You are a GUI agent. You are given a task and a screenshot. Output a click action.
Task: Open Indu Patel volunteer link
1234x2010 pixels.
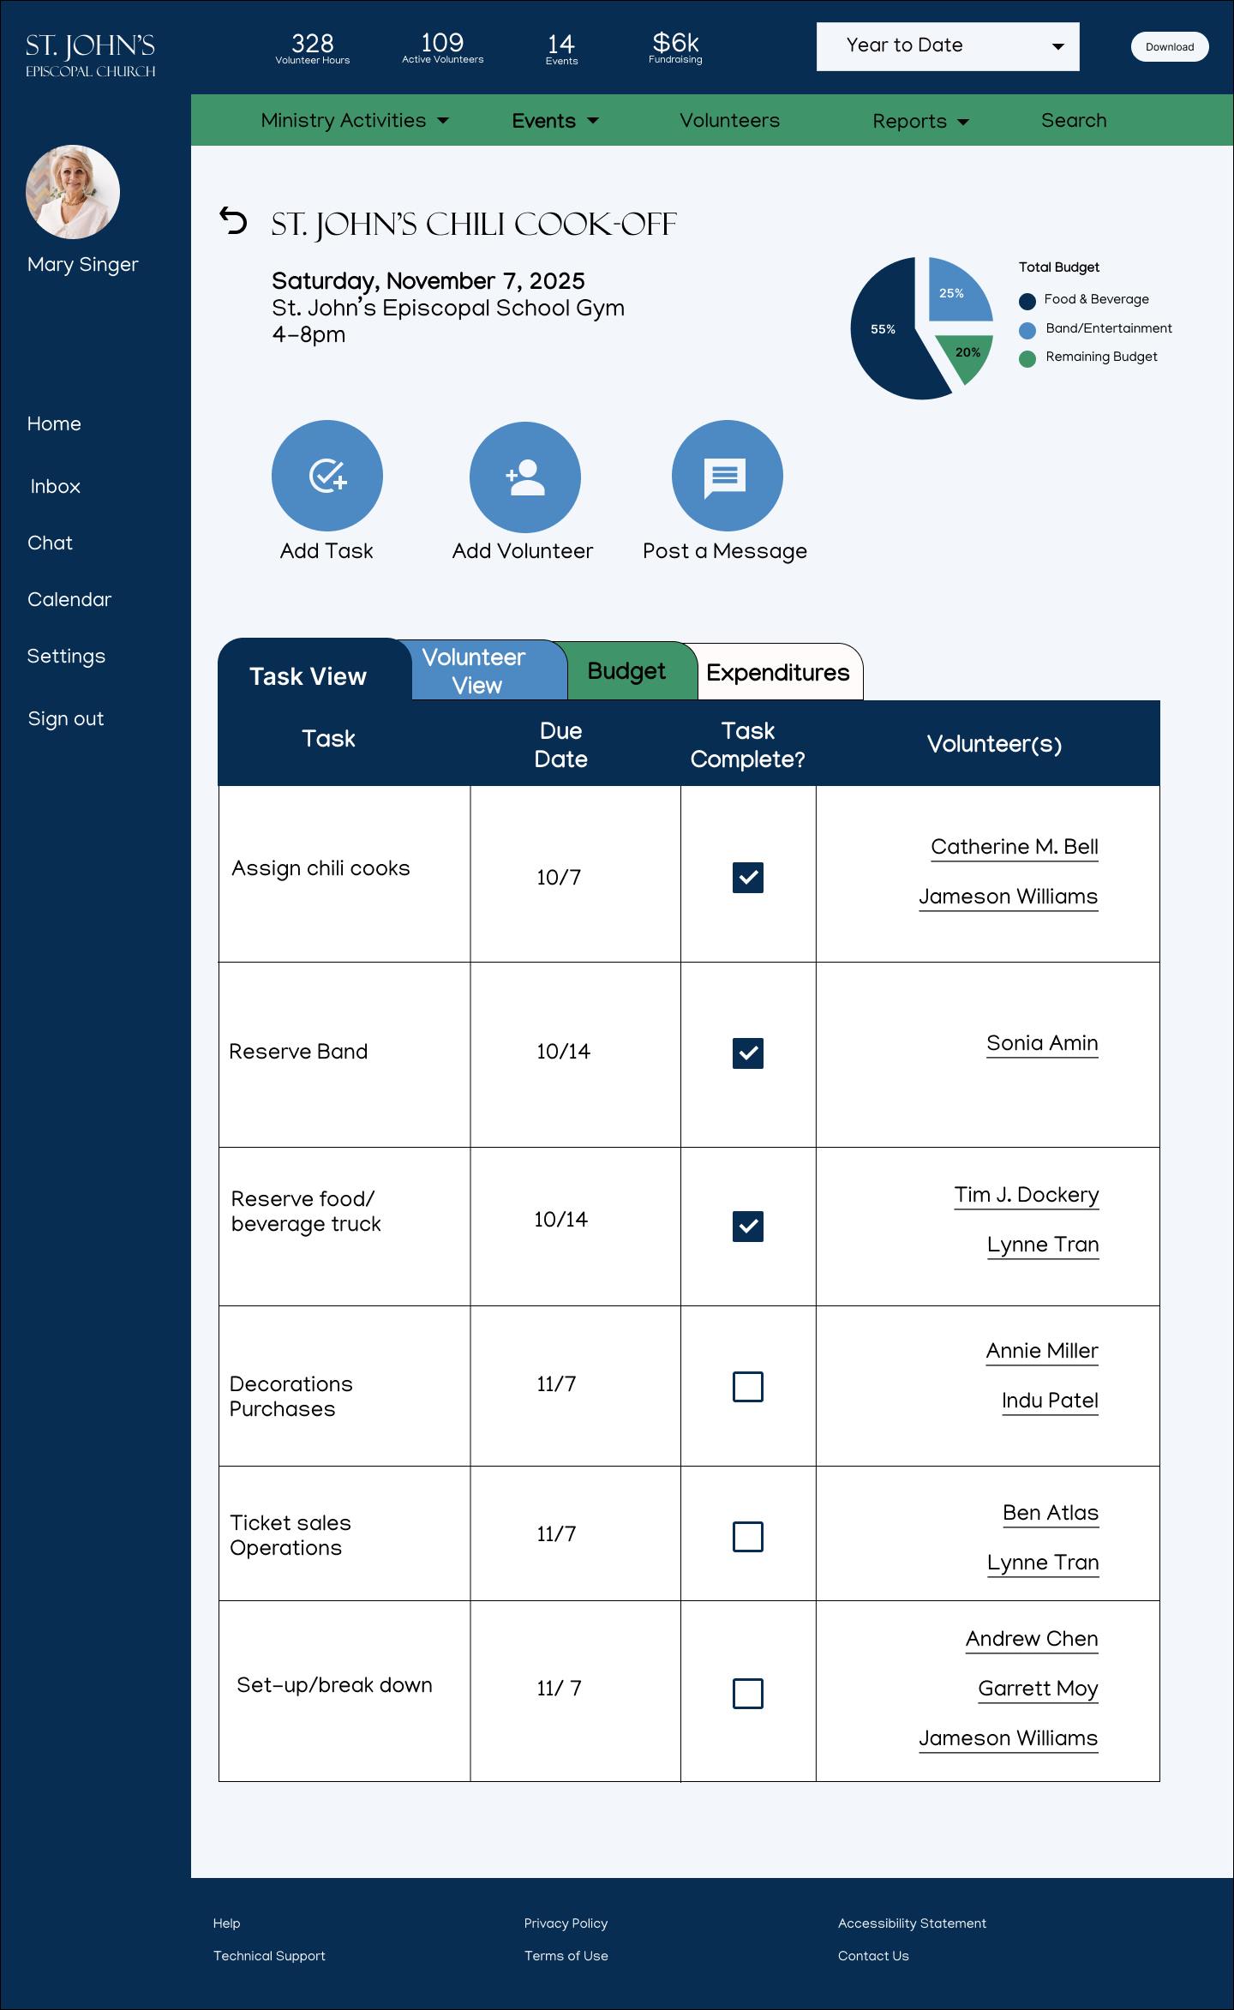click(1050, 1401)
